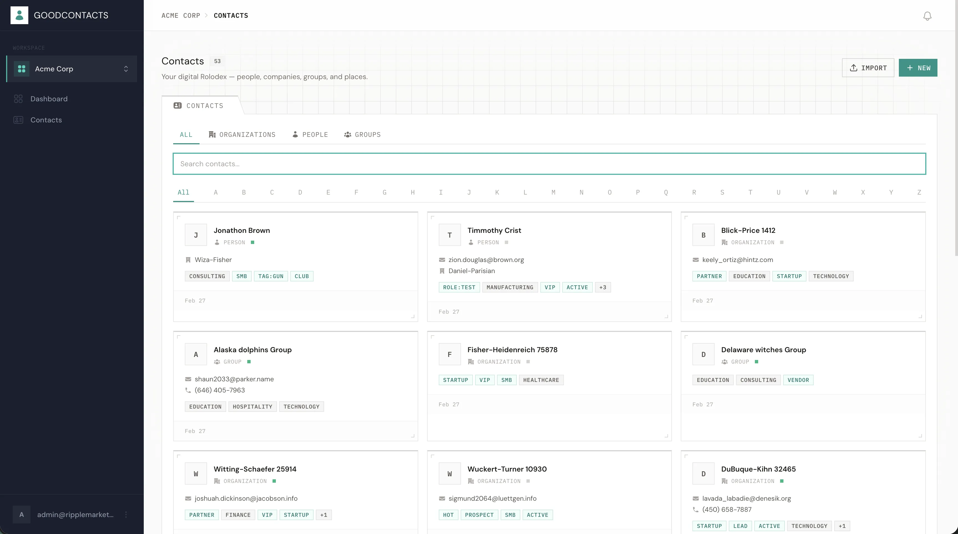Click the New contact button

pos(918,68)
